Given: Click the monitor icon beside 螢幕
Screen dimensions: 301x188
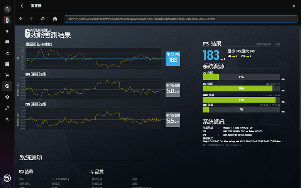Looking at the screenshot, I should (x=22, y=171).
